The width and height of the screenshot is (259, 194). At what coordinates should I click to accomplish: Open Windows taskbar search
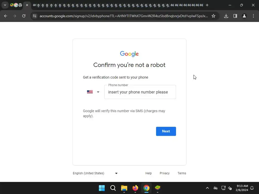pos(113,188)
